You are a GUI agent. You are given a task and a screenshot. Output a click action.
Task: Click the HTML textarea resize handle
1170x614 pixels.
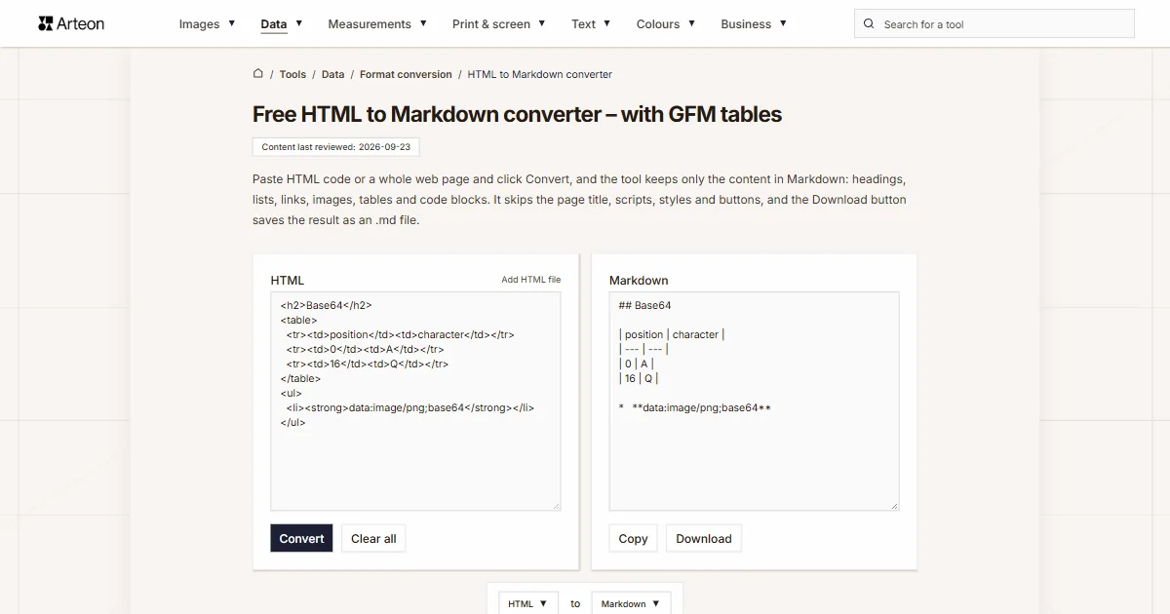tap(557, 506)
